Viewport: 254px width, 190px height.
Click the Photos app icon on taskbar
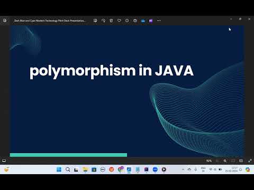coord(129,169)
